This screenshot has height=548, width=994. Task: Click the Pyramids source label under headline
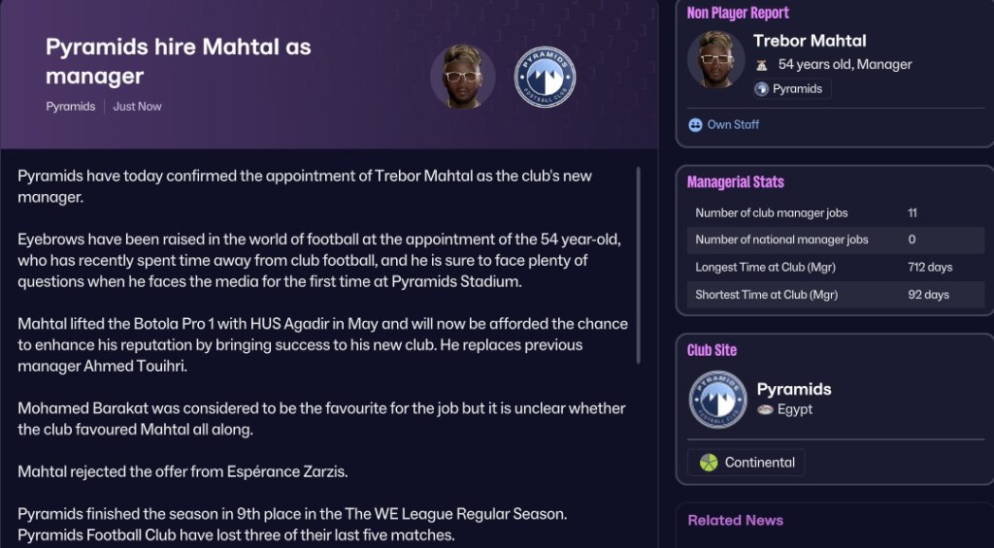tap(70, 107)
